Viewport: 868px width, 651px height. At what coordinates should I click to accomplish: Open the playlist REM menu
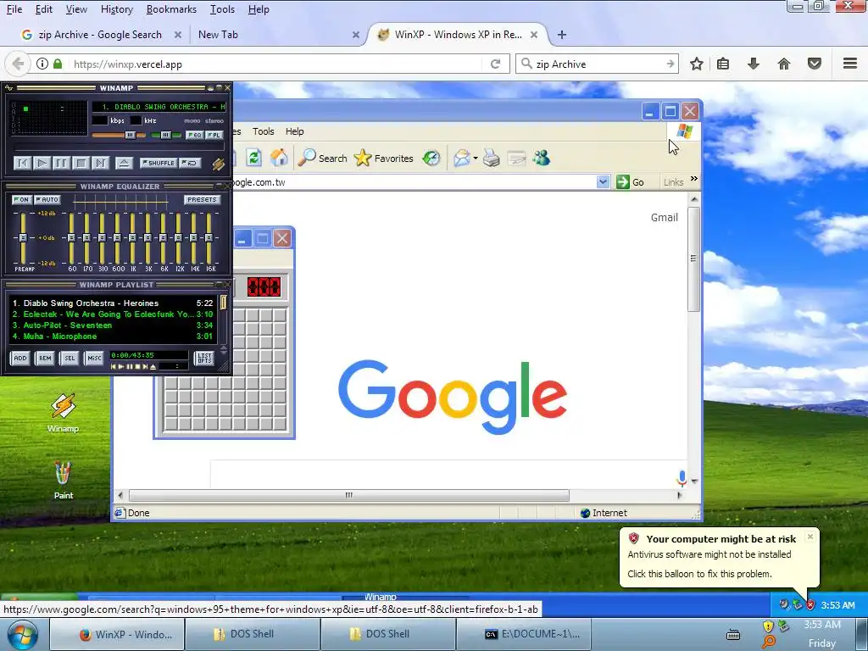tap(45, 359)
